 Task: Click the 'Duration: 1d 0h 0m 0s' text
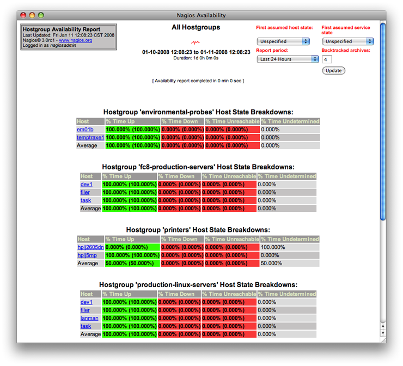point(196,58)
